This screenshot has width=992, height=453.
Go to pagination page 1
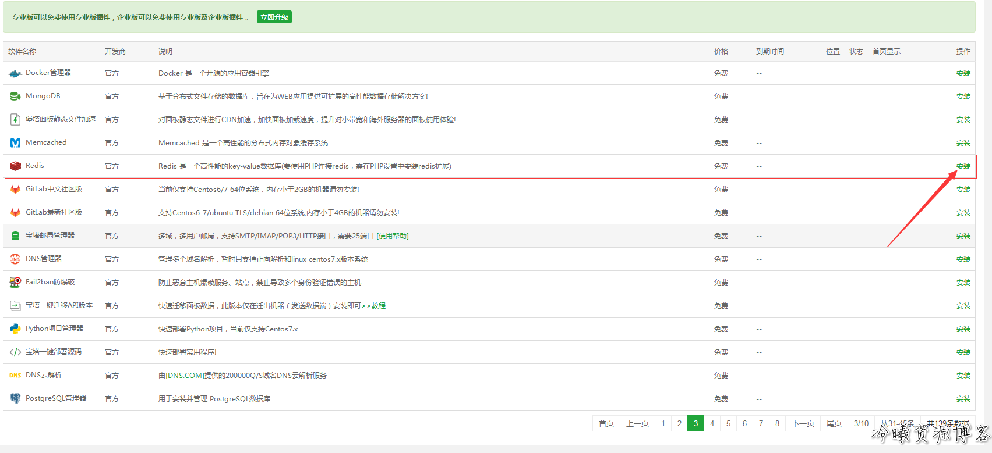[663, 423]
